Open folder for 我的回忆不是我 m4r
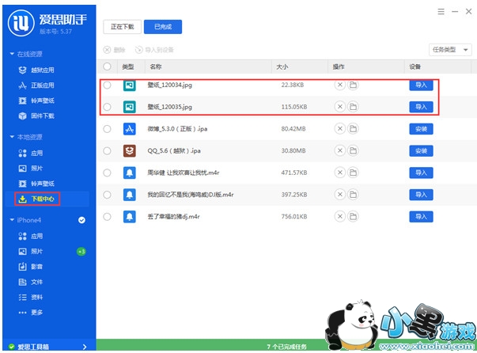Image resolution: width=477 pixels, height=353 pixels. 353,195
